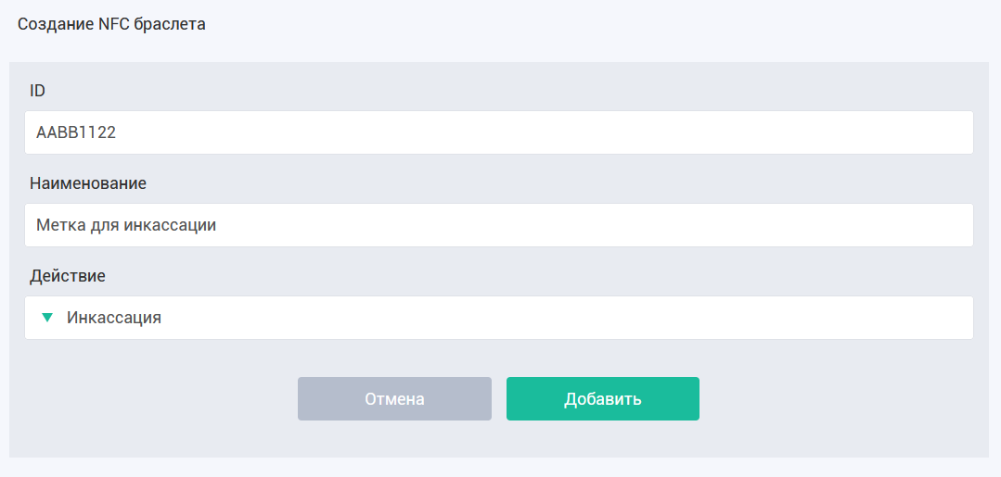Select the Инкассация value text
Image resolution: width=1001 pixels, height=477 pixels.
click(113, 318)
